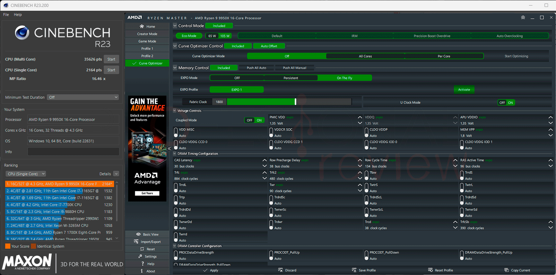The height and width of the screenshot is (275, 556).
Task: Click Auto Offset button
Action: [269, 46]
